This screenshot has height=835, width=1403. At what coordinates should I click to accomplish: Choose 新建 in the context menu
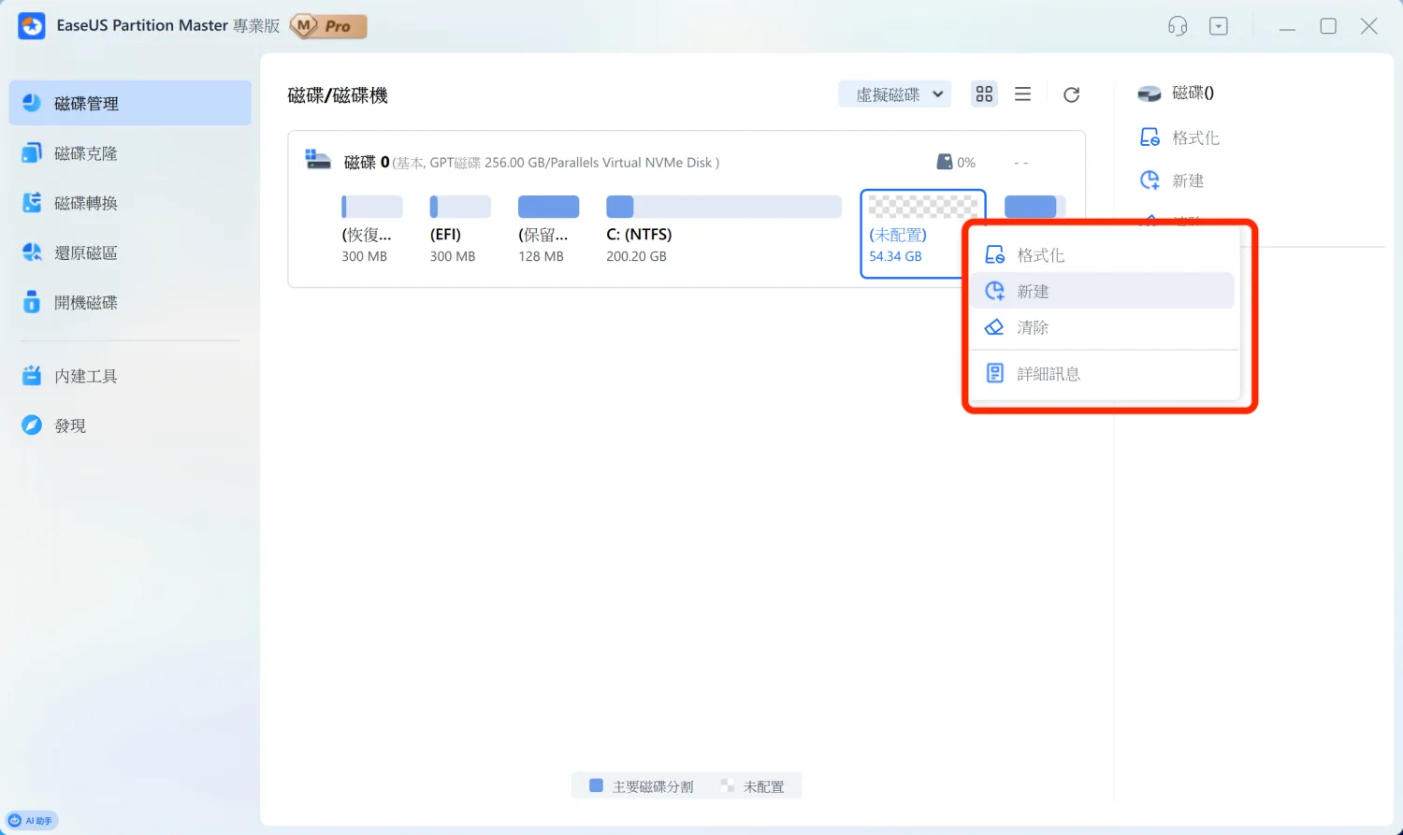pos(1103,291)
